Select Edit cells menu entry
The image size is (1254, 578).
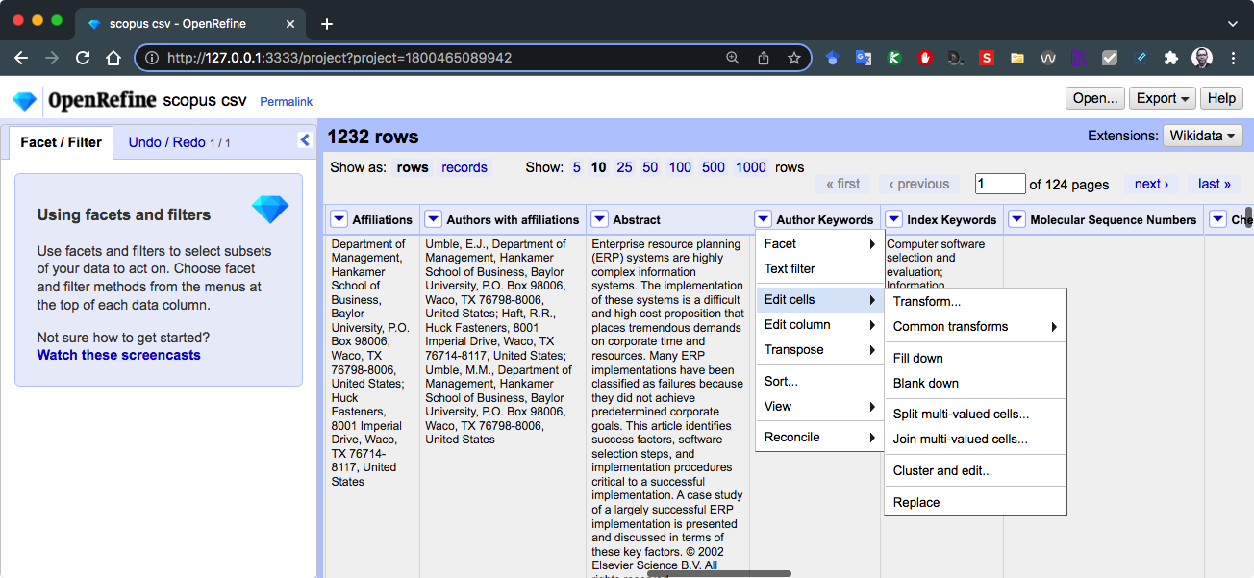(x=819, y=300)
